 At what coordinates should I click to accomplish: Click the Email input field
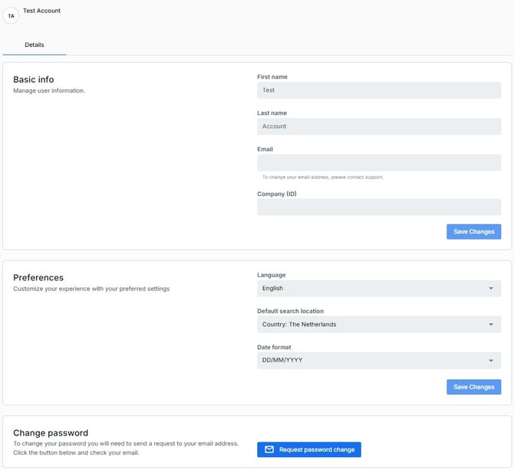[379, 163]
